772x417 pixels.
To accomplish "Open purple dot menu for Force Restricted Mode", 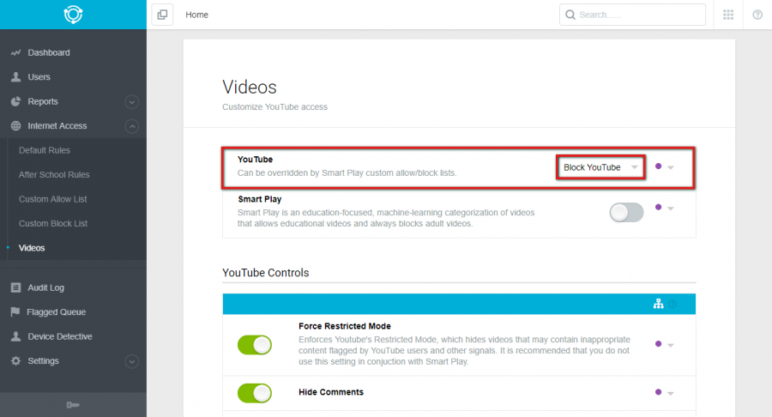I will tap(664, 345).
